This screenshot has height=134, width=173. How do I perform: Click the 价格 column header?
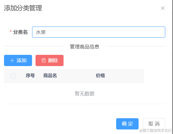(100, 76)
